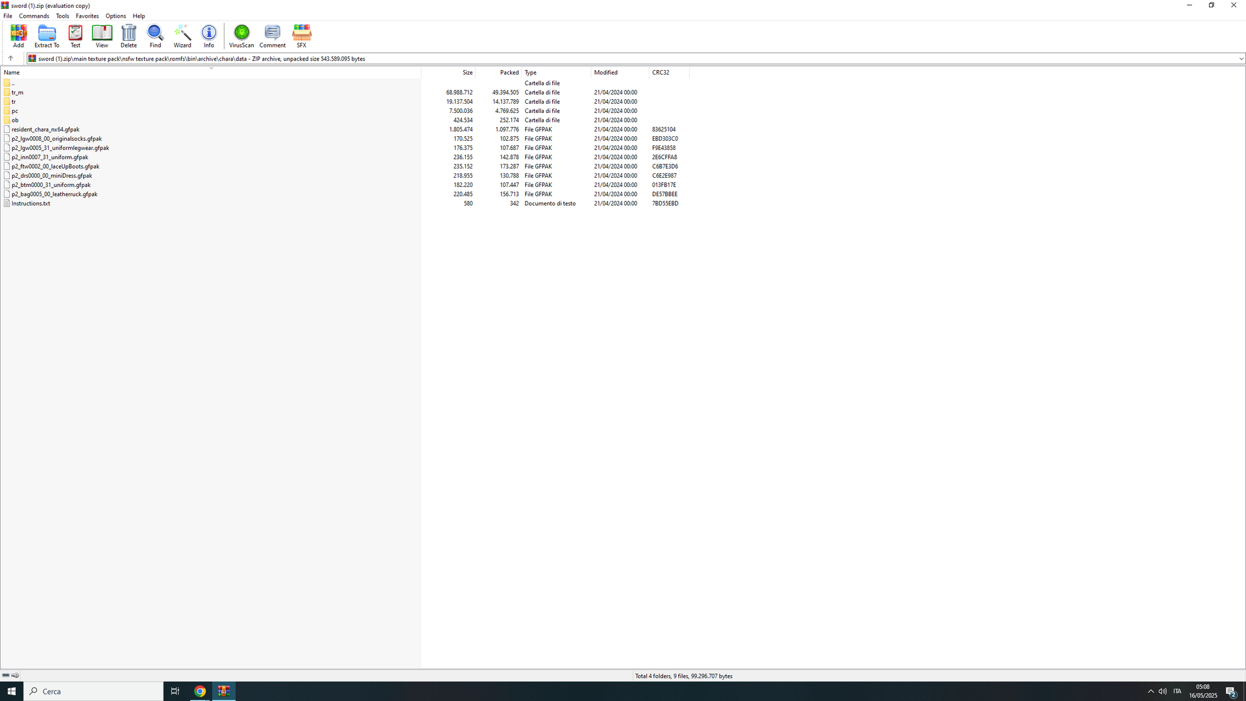Viewport: 1246px width, 701px height.
Task: Open the archive Comment tool
Action: tap(273, 36)
